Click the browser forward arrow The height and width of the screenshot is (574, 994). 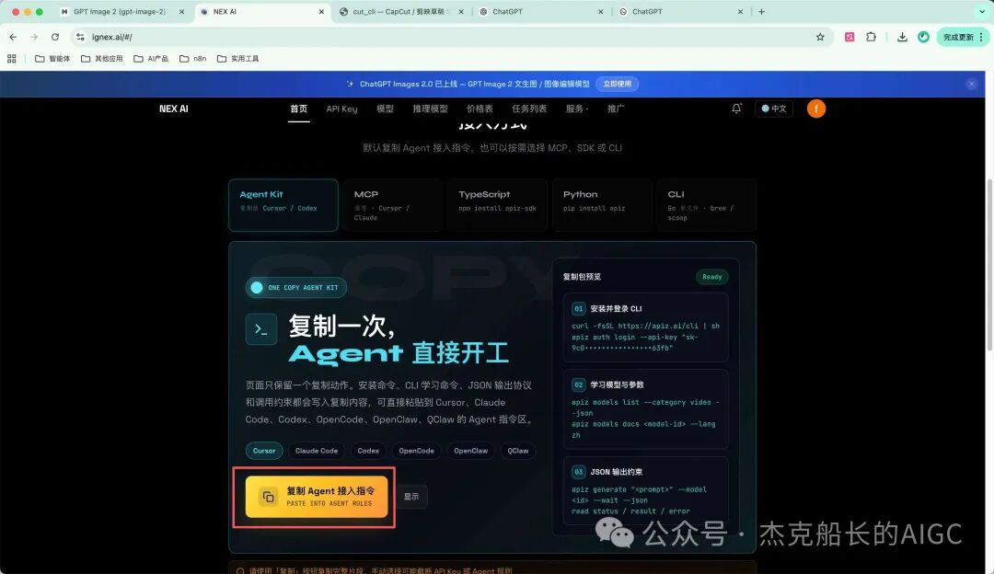[34, 37]
